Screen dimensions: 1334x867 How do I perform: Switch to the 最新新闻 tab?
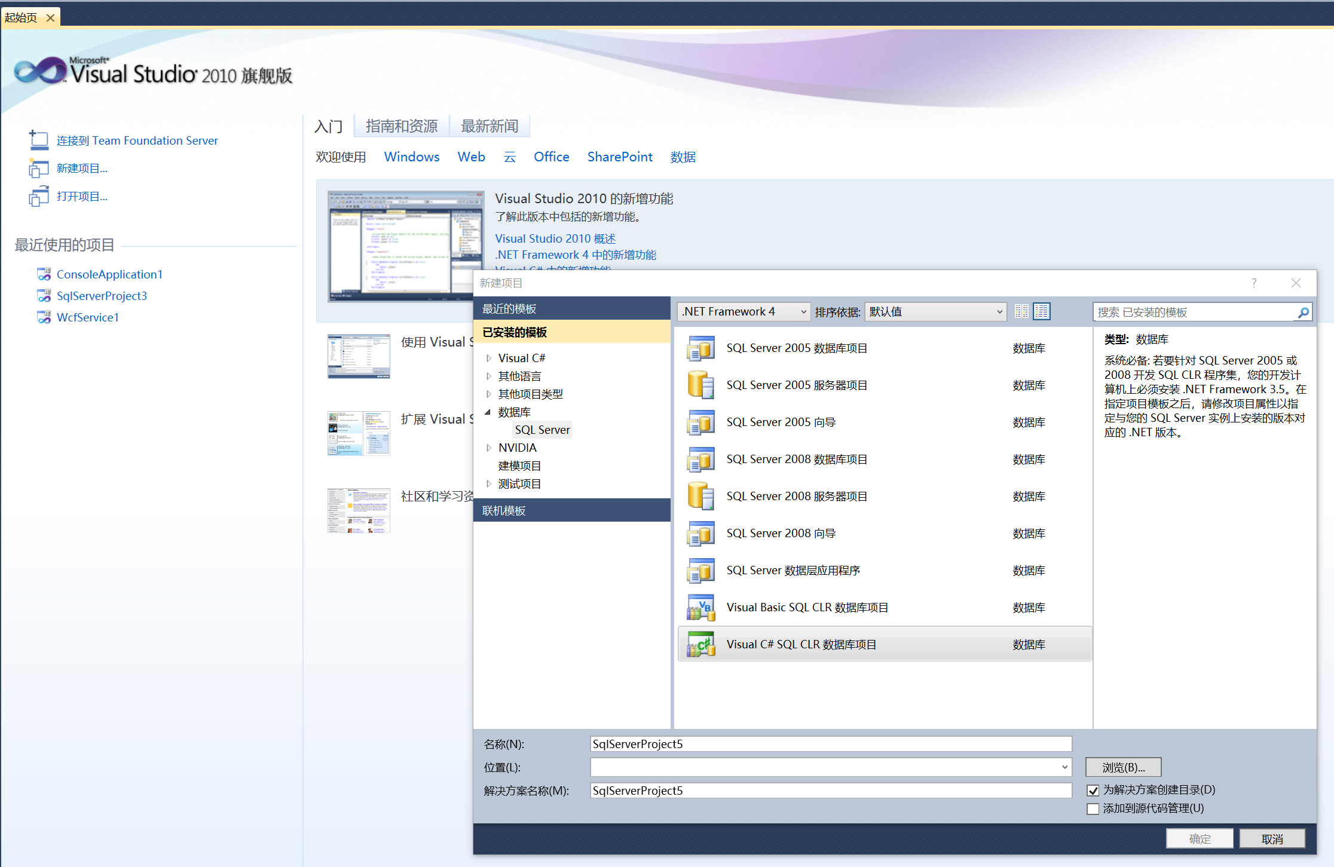[x=489, y=126]
